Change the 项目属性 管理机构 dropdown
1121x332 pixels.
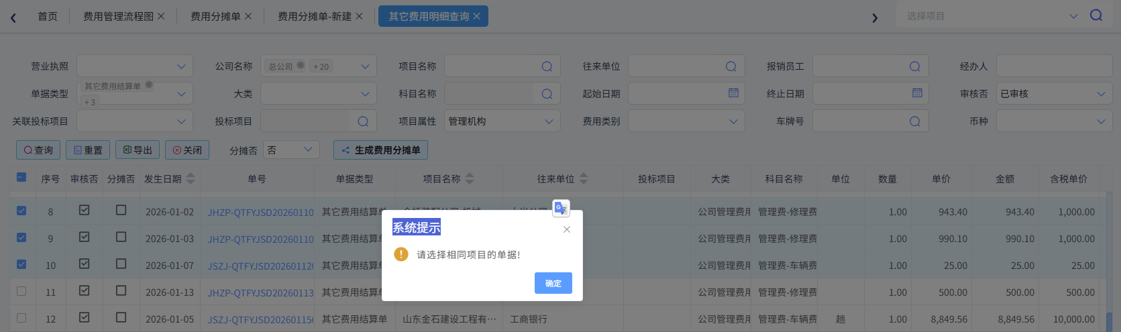[x=502, y=121]
